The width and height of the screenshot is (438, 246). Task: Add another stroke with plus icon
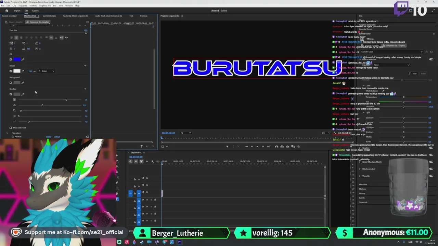pyautogui.click(x=85, y=66)
